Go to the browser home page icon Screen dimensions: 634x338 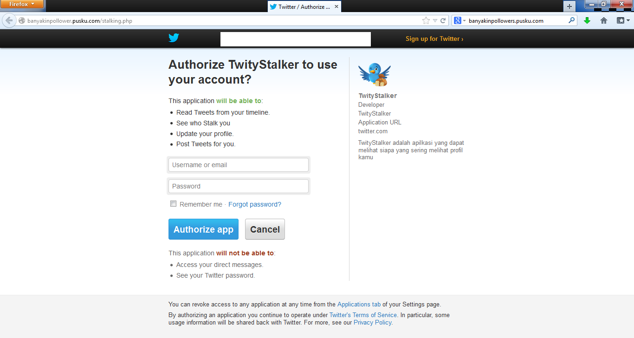604,20
